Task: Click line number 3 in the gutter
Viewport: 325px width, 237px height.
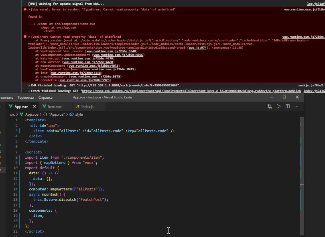Action: (16, 131)
